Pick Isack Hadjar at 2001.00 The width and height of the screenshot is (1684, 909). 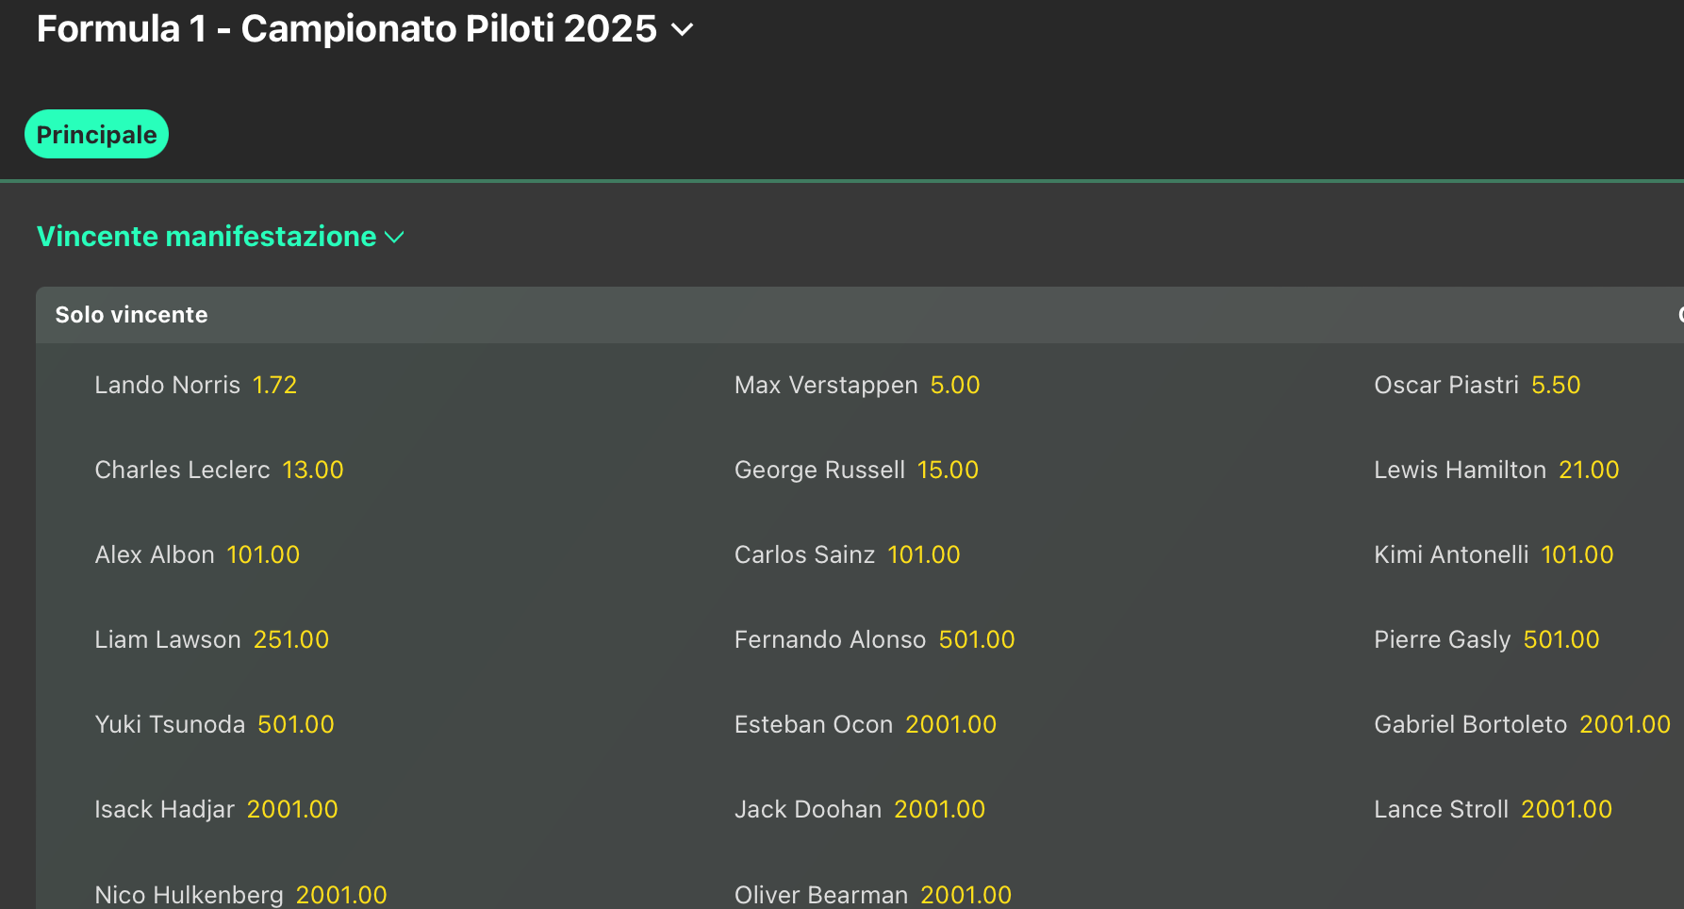click(292, 810)
